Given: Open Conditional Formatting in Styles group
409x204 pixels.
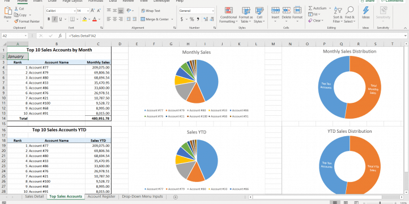Looking at the screenshot, I should point(228,15).
